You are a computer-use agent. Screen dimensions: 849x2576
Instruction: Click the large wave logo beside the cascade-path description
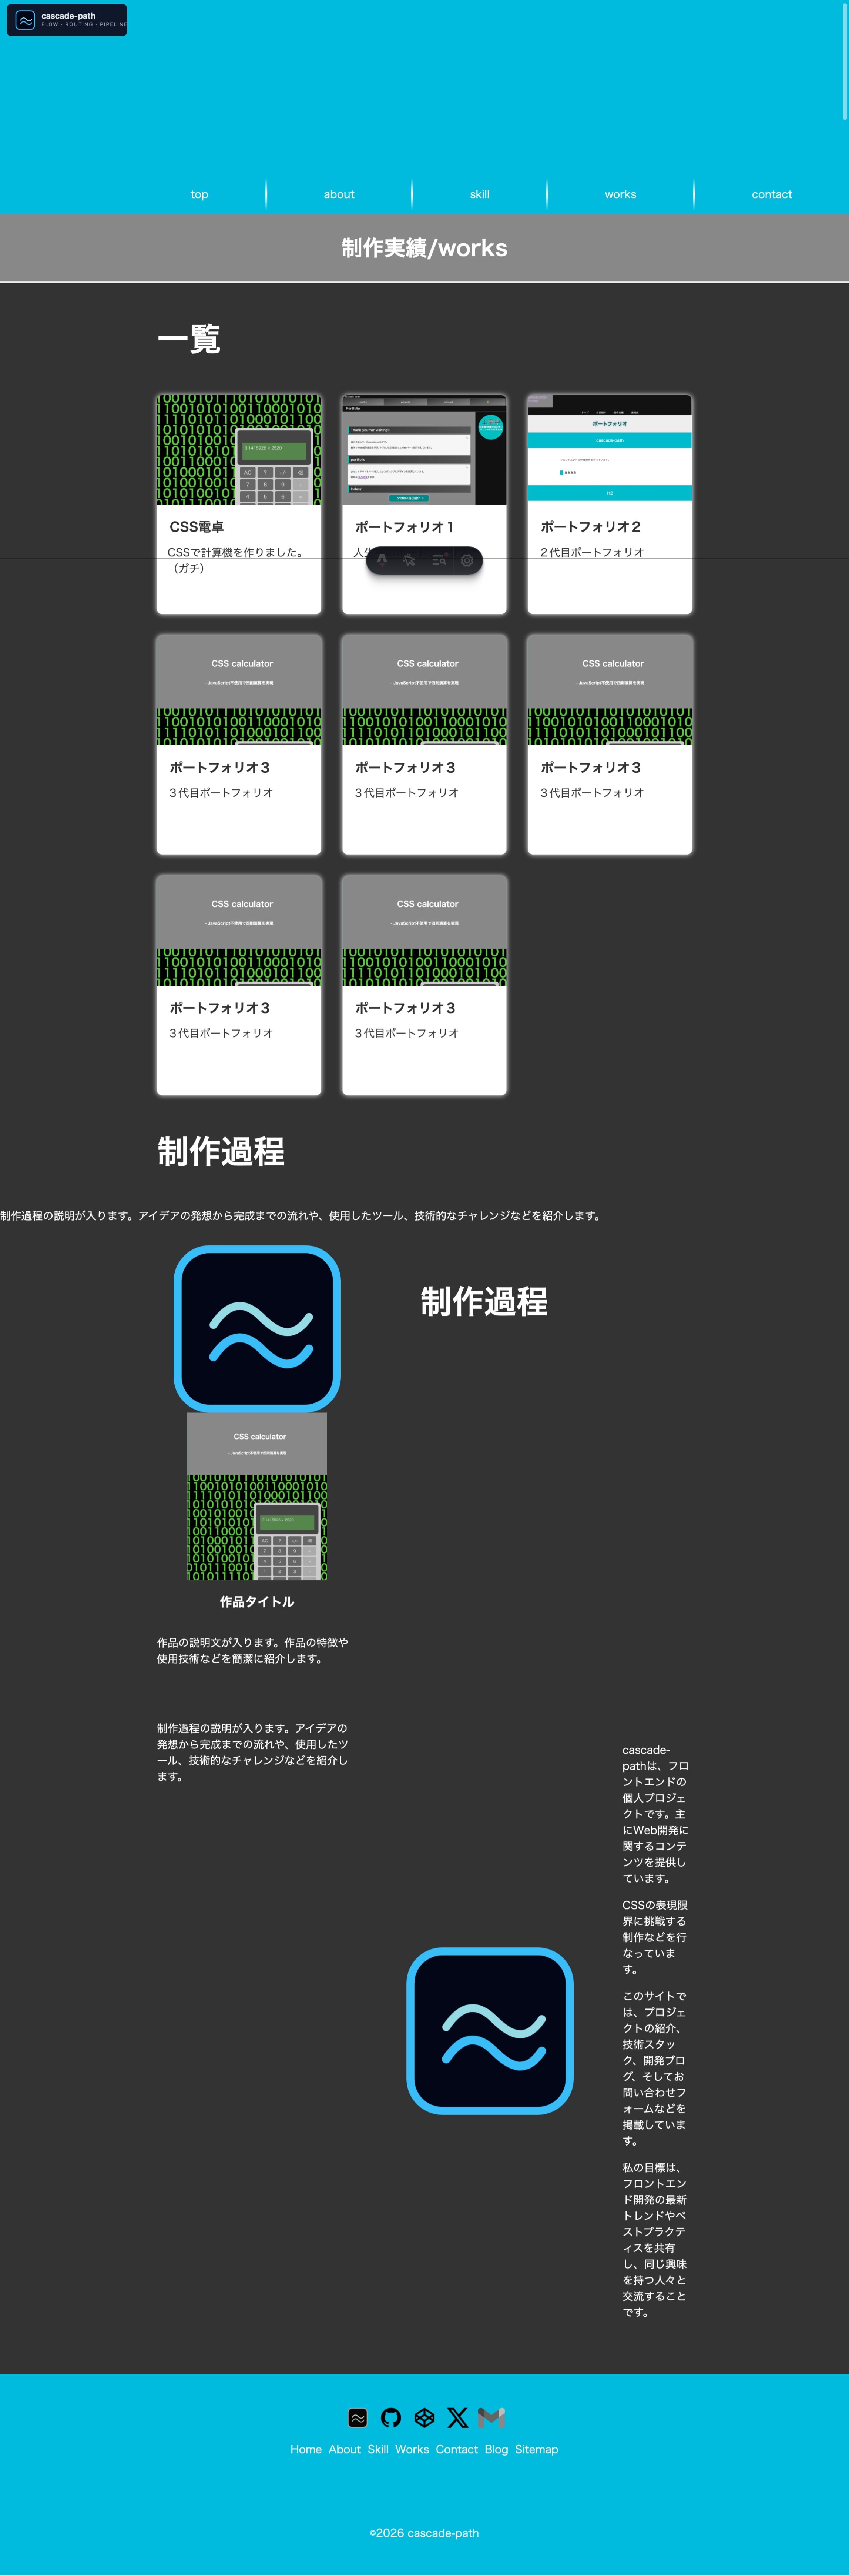(x=489, y=2031)
